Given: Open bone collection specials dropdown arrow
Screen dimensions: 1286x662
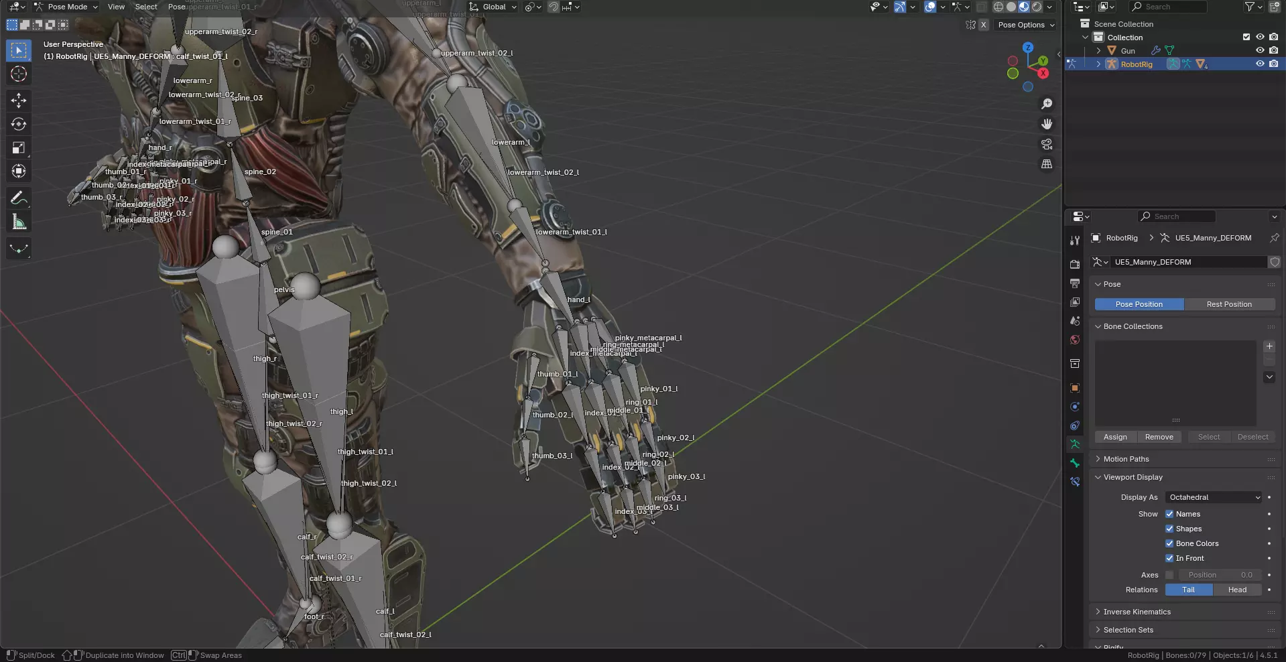Looking at the screenshot, I should tap(1269, 377).
